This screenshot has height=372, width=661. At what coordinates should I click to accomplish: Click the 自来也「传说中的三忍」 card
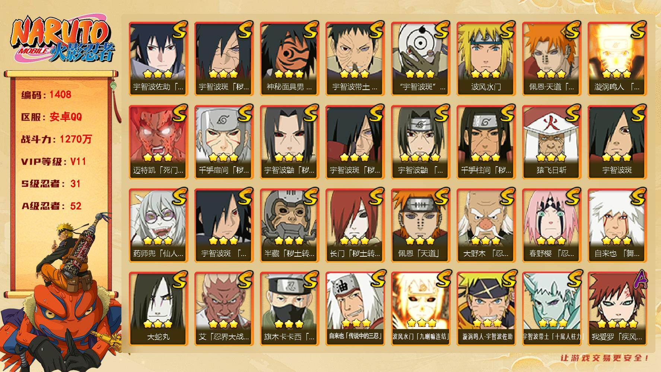tap(355, 309)
